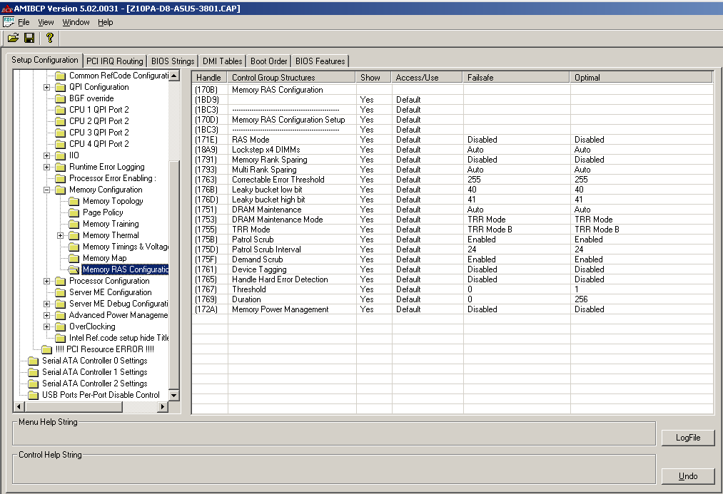Open the View menu
The height and width of the screenshot is (494, 723).
[46, 22]
